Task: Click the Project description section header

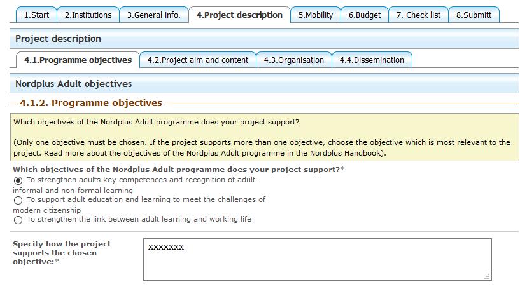Action: point(264,39)
